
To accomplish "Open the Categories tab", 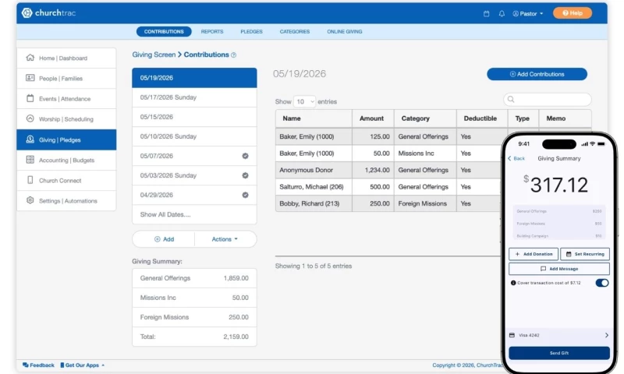I will [295, 31].
